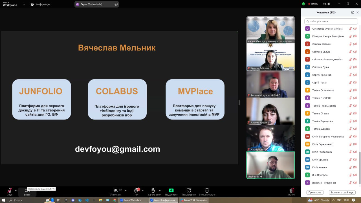361x203 pixels.
Task: Select the Viacheslav M video tile
Action: [x=270, y=165]
